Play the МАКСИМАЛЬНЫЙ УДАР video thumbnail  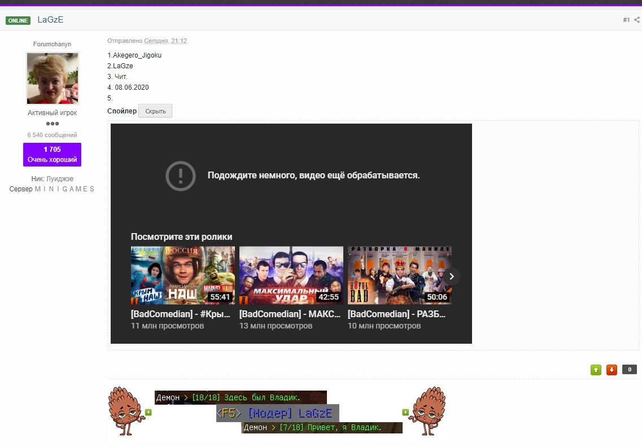291,275
